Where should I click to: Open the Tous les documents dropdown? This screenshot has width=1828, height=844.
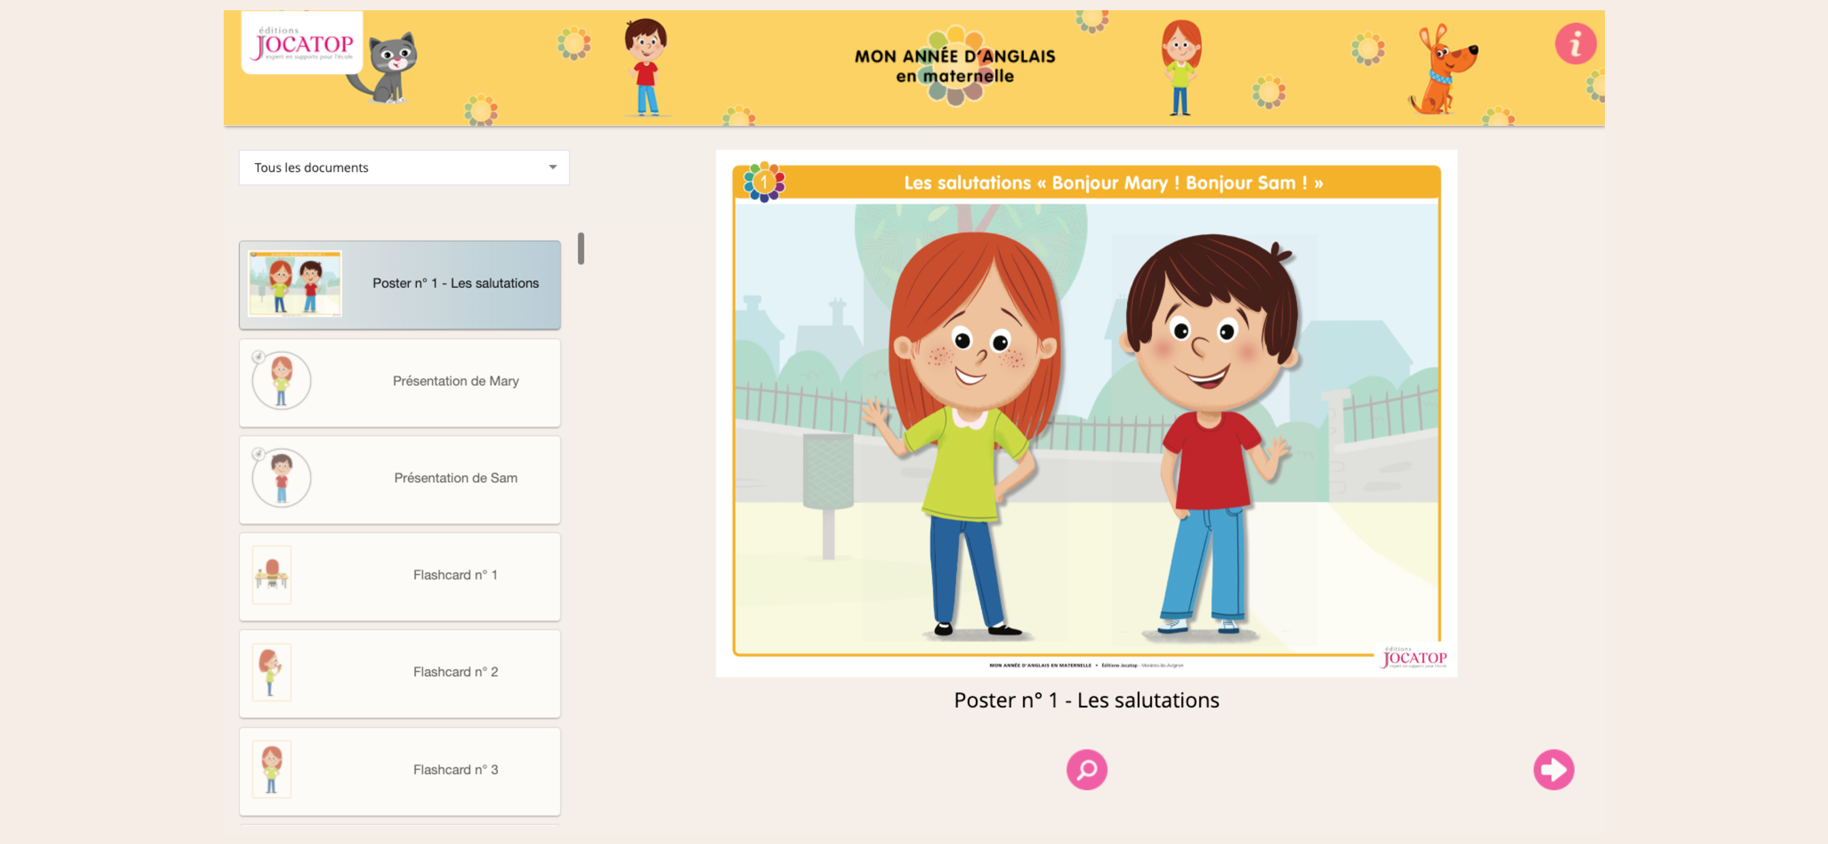tap(403, 167)
